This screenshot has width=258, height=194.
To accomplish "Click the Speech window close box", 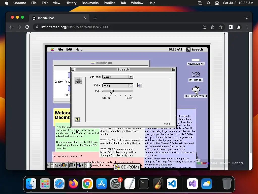I will pos(73,69).
